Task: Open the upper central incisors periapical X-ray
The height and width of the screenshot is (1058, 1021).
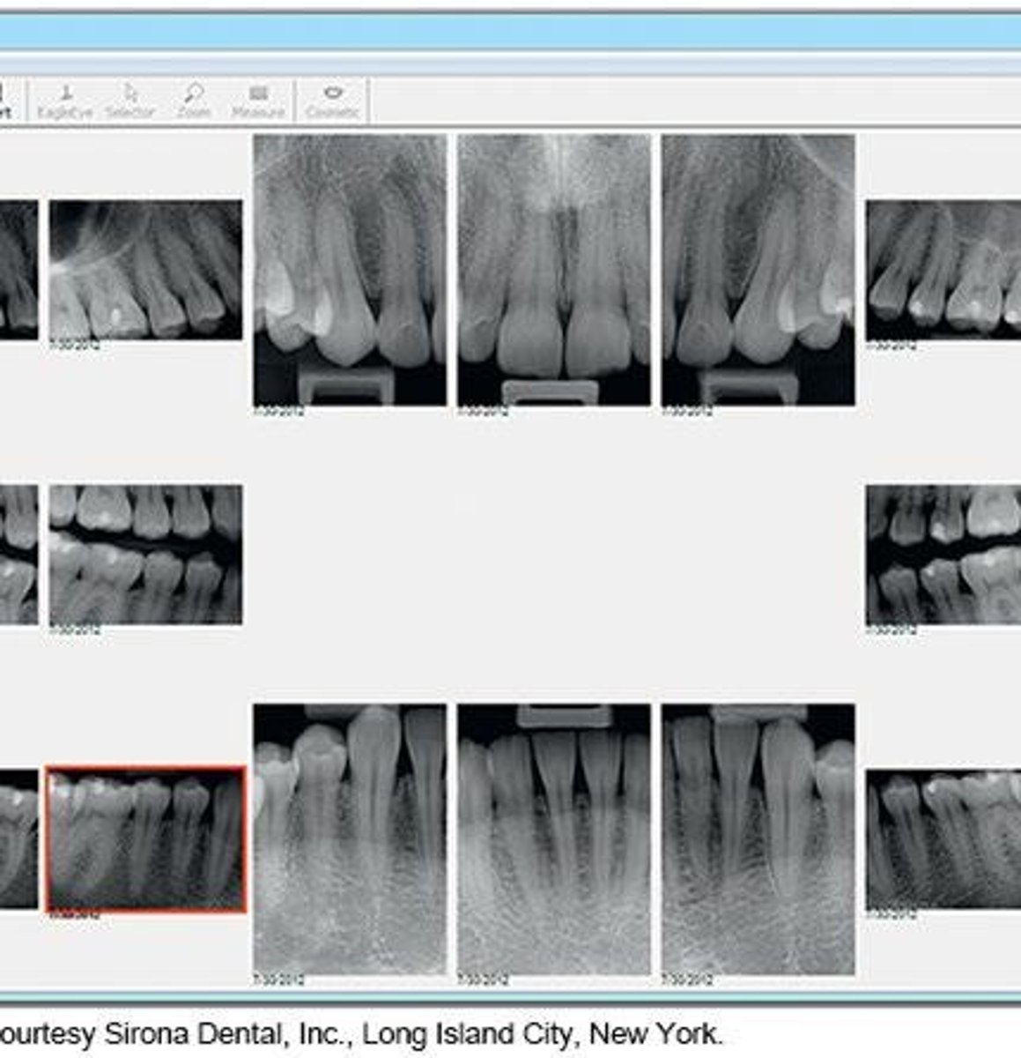Action: (554, 270)
